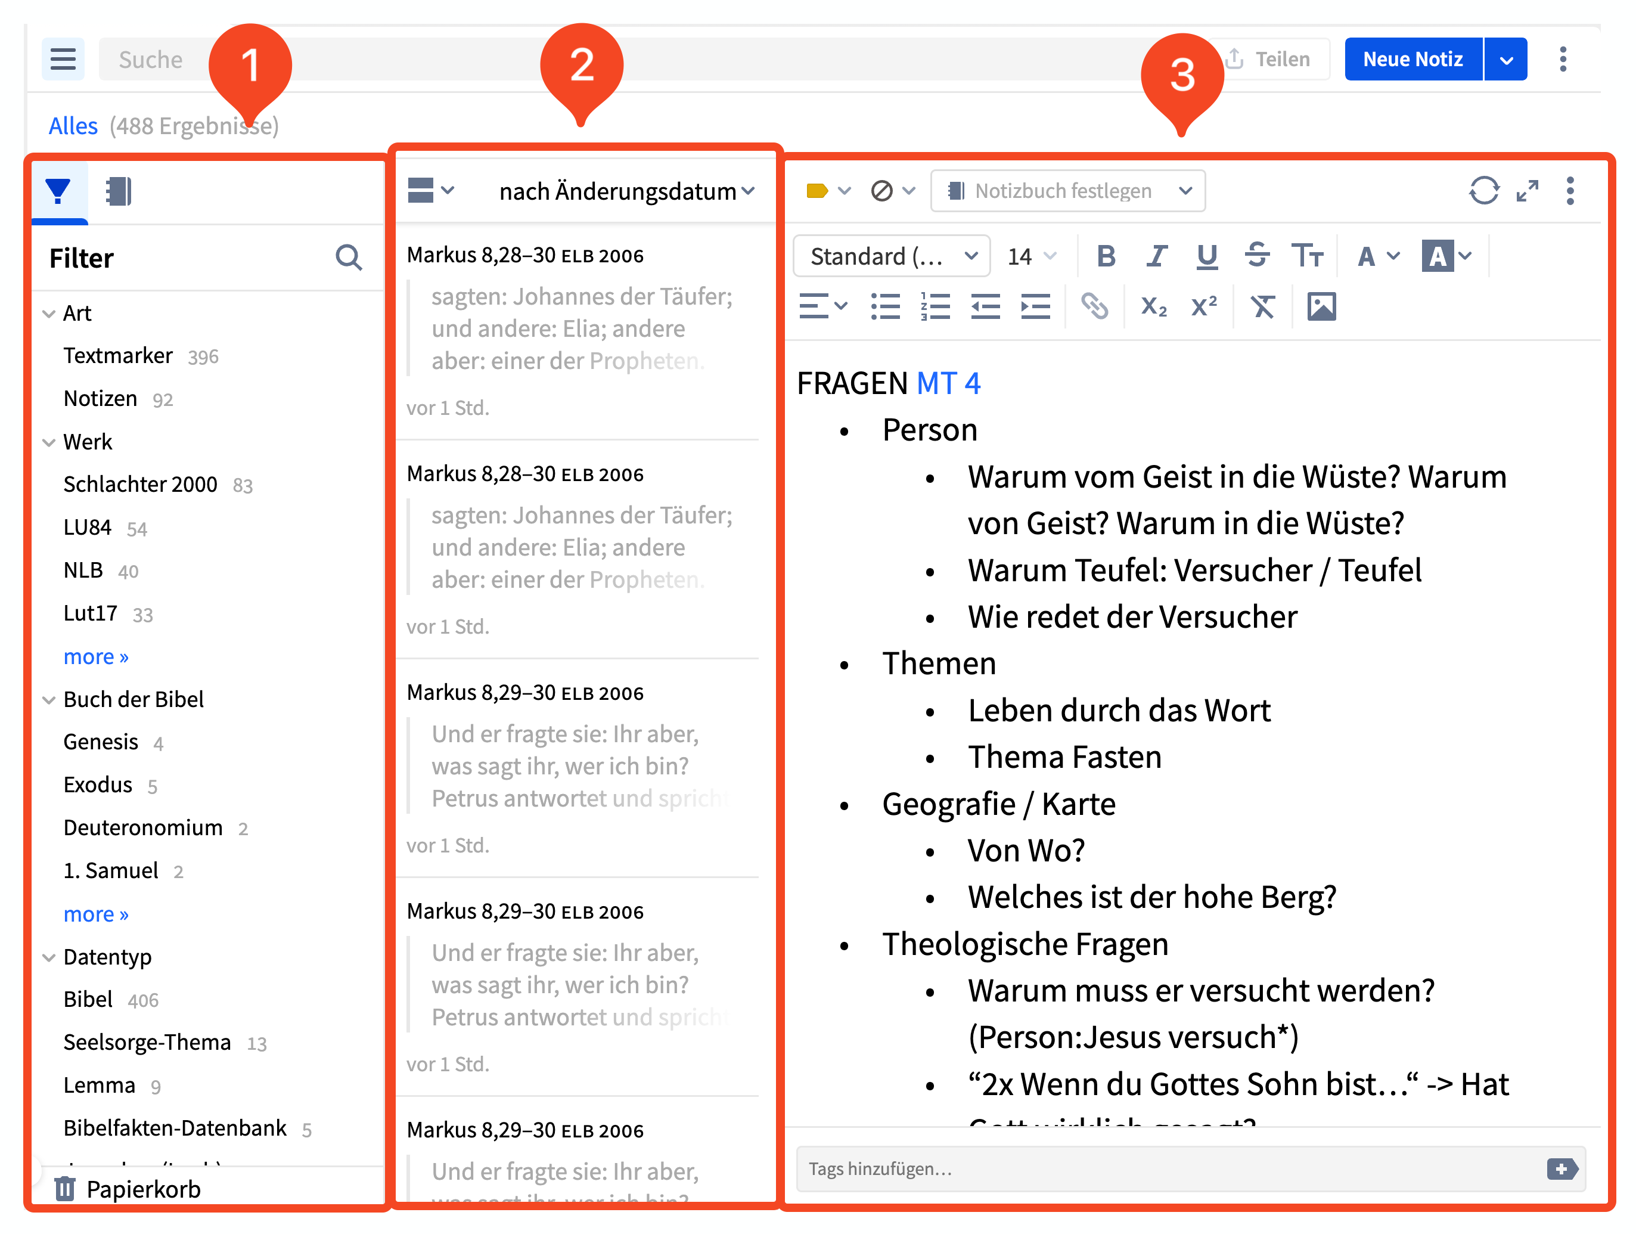Collapse the Buch der Bibel group

[x=49, y=700]
